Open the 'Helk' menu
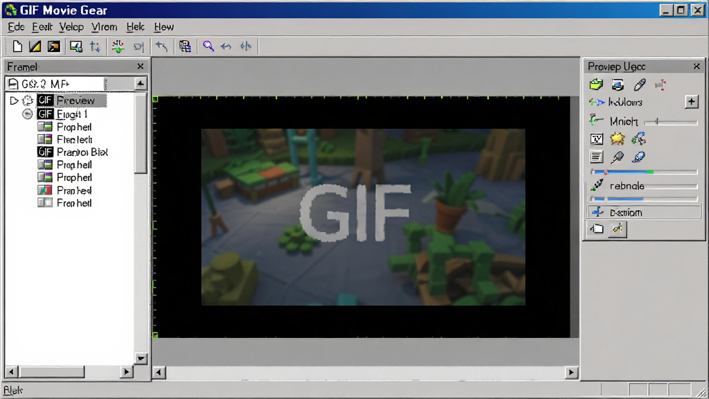Screen dimensions: 709x399 [x=135, y=27]
